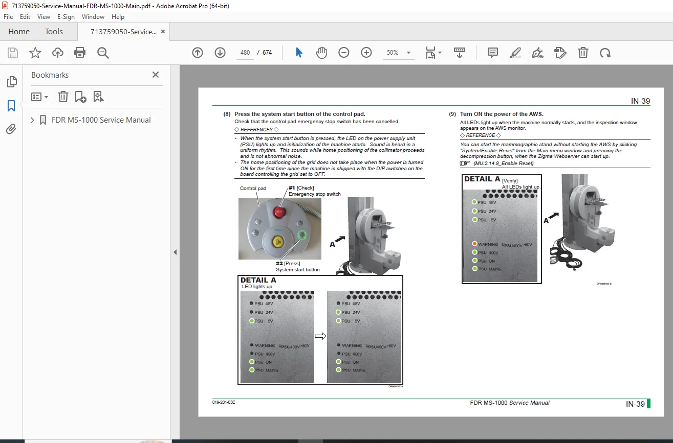The image size is (673, 443).
Task: Delete the page with the toolbar trash icon
Action: click(583, 53)
